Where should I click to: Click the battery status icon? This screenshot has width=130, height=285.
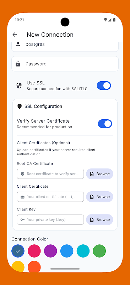click(114, 20)
